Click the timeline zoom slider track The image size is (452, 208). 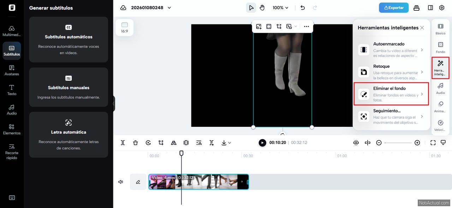pos(398,143)
